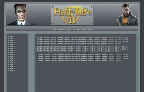Go to the Board page
The image size is (144, 92).
coord(60,29)
